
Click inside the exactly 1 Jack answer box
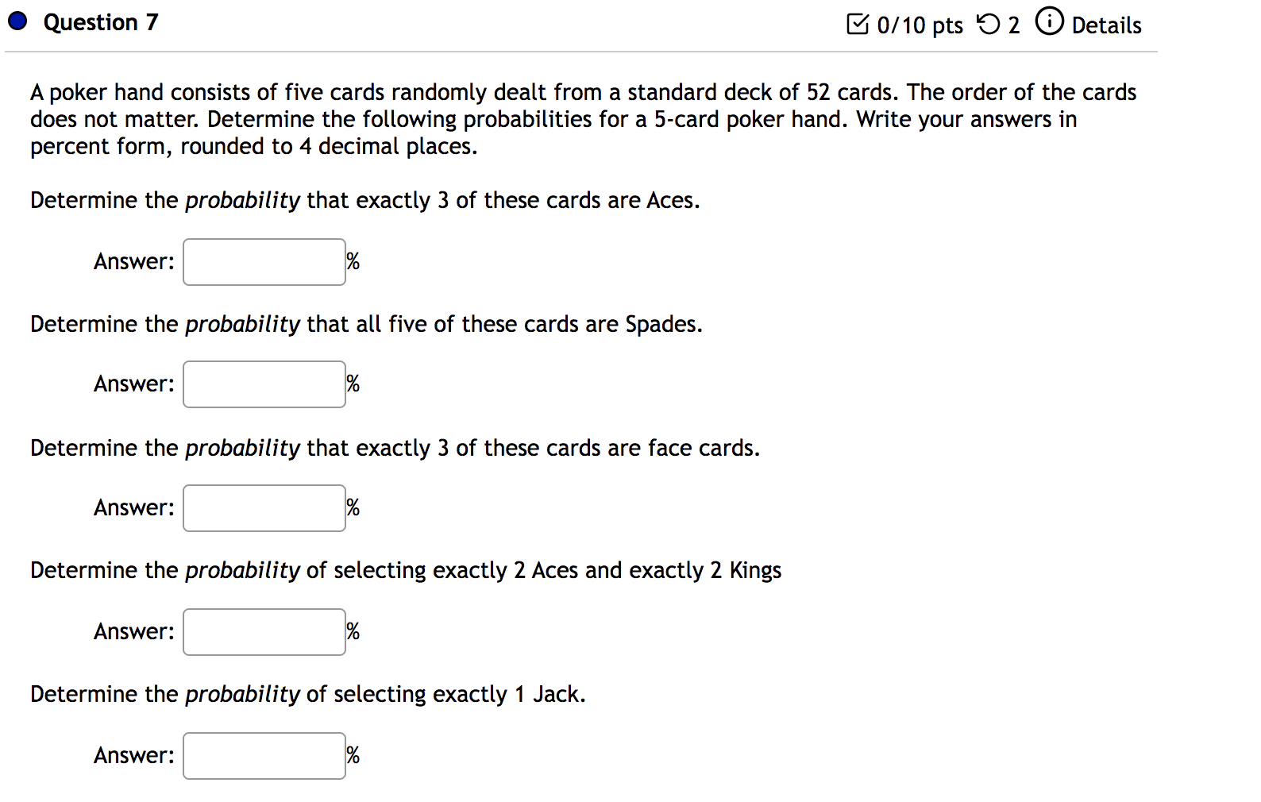[x=264, y=755]
